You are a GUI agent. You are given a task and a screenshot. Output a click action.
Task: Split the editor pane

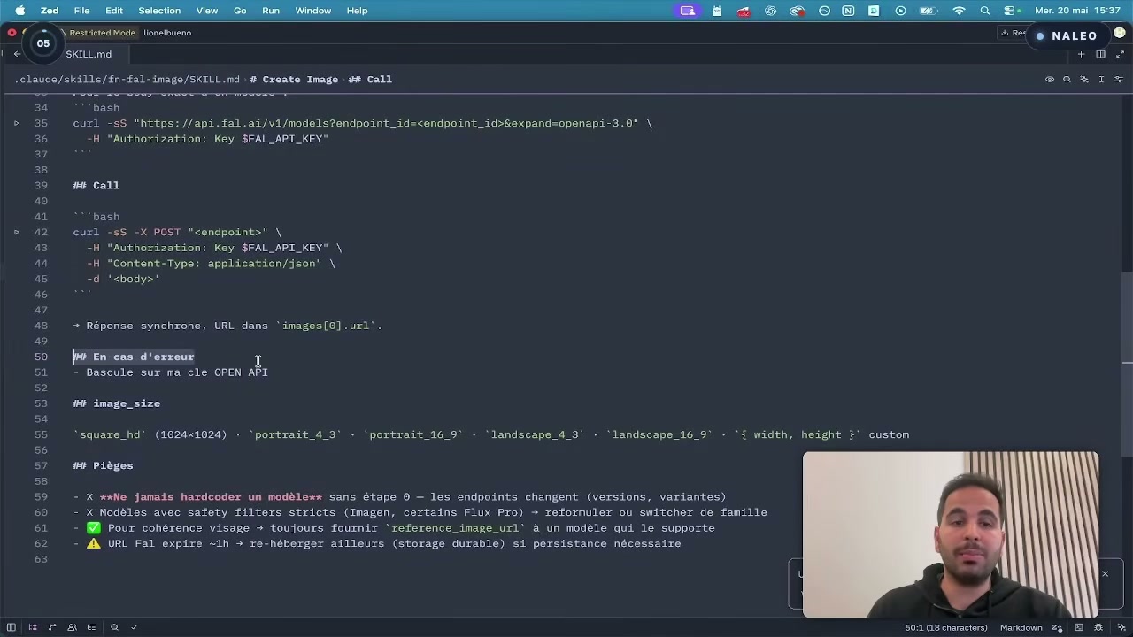[x=1100, y=54]
